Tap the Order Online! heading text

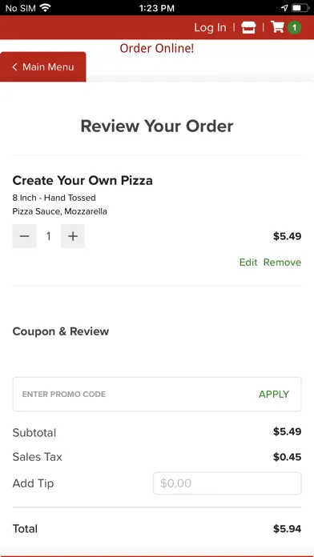click(157, 48)
